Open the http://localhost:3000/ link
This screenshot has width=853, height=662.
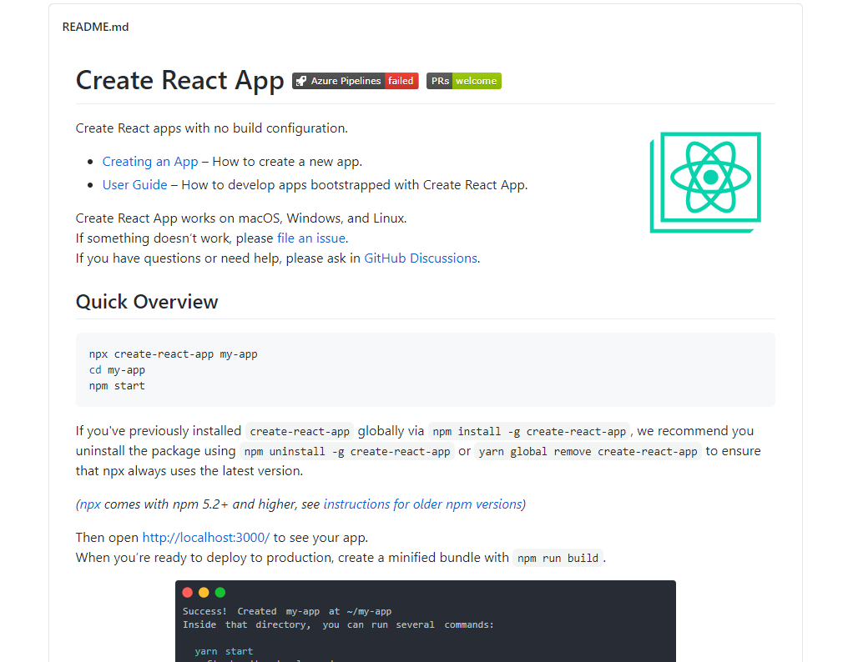tap(205, 538)
